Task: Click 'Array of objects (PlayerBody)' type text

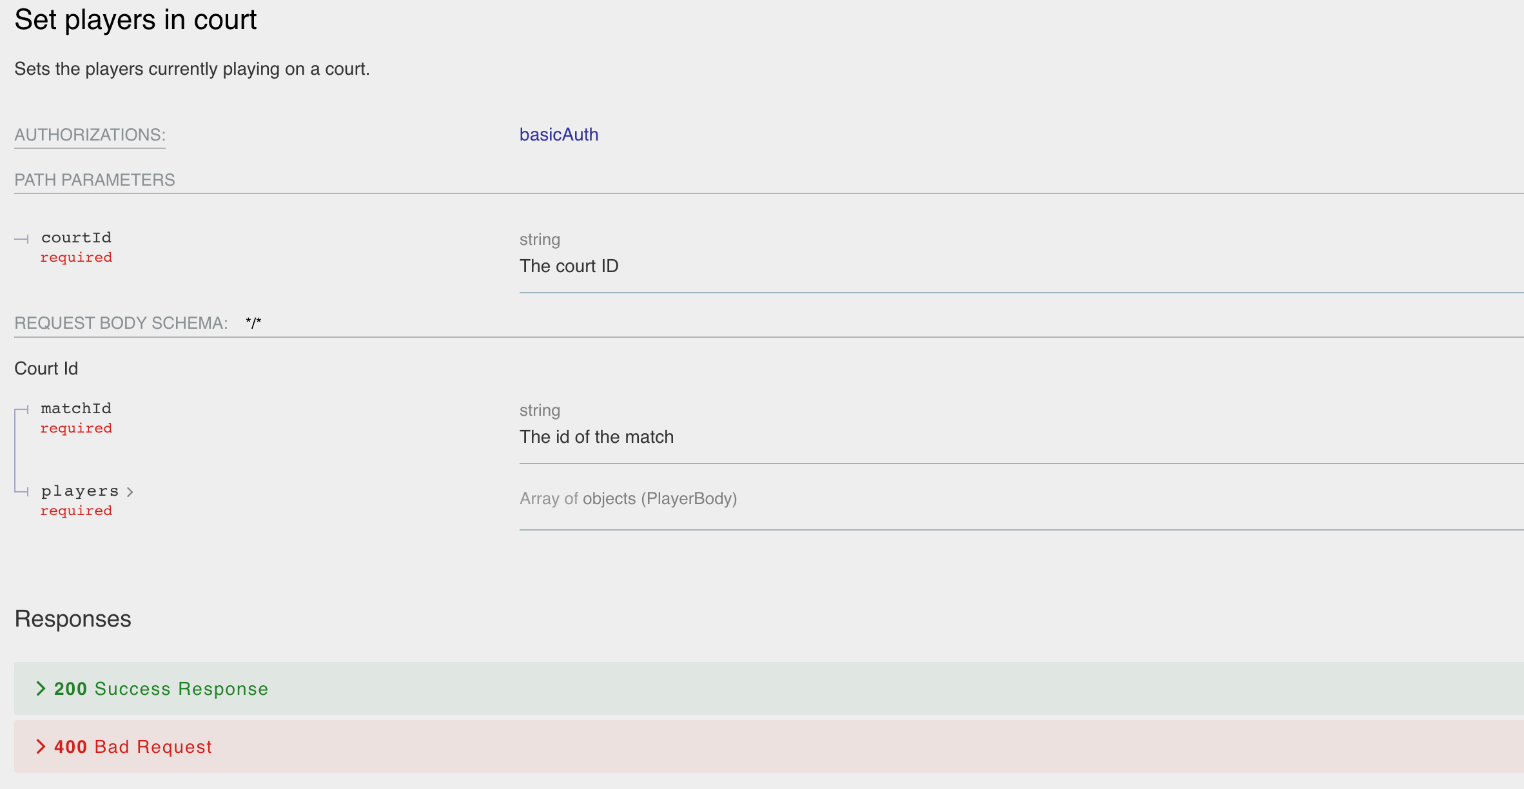Action: 629,498
